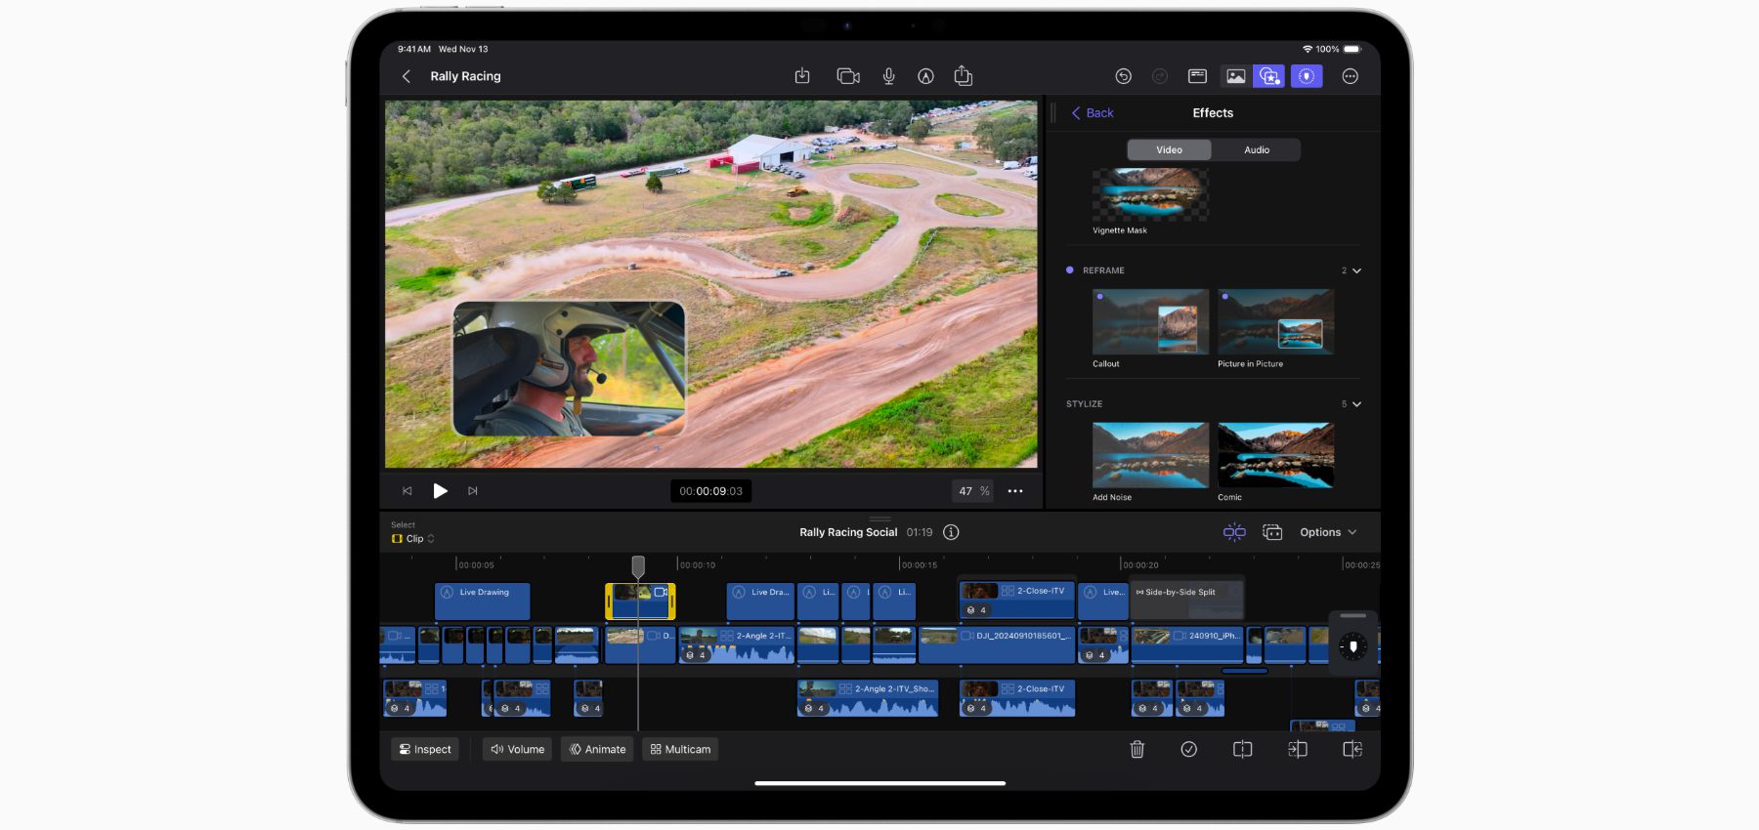
Task: Toggle the effects browser button
Action: tap(1269, 76)
